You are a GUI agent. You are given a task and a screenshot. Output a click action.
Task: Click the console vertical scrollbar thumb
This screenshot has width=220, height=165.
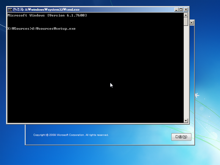click(x=186, y=21)
